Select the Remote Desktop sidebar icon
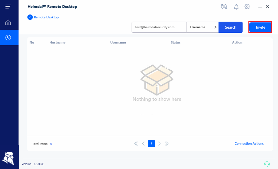 click(x=8, y=38)
